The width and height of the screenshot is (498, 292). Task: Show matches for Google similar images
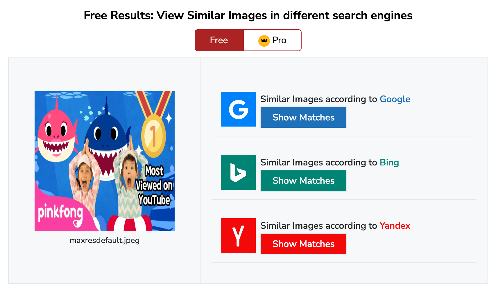click(303, 117)
